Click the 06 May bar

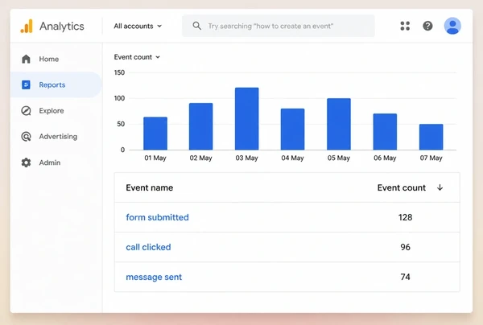coord(385,132)
